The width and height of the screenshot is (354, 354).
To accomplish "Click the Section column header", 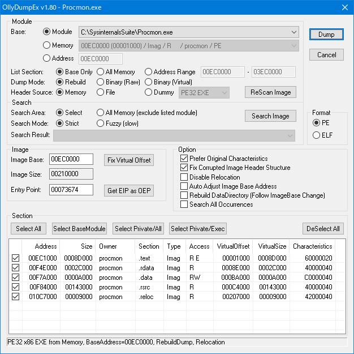I will 149,246.
